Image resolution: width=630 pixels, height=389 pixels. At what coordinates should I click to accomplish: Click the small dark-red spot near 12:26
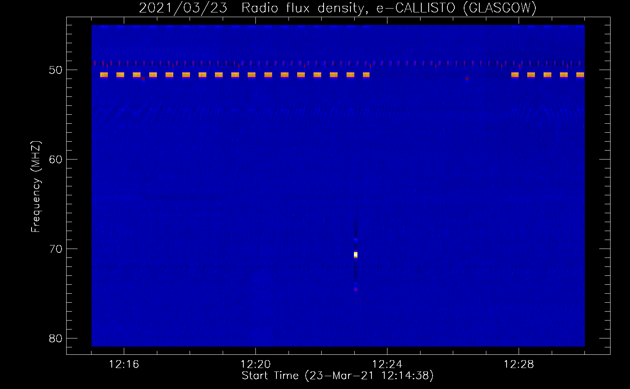[x=467, y=79]
